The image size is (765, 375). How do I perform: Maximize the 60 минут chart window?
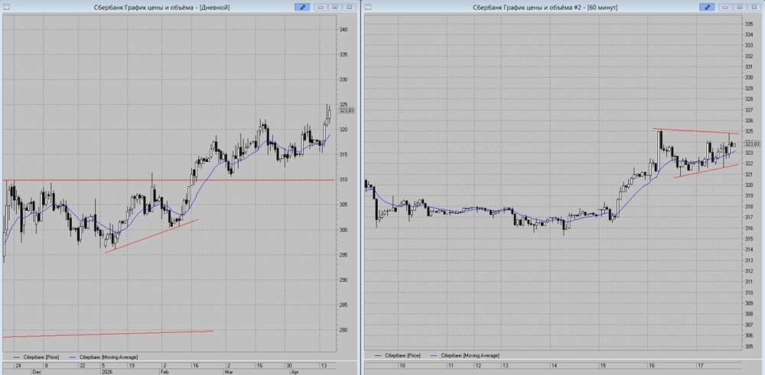coord(740,8)
